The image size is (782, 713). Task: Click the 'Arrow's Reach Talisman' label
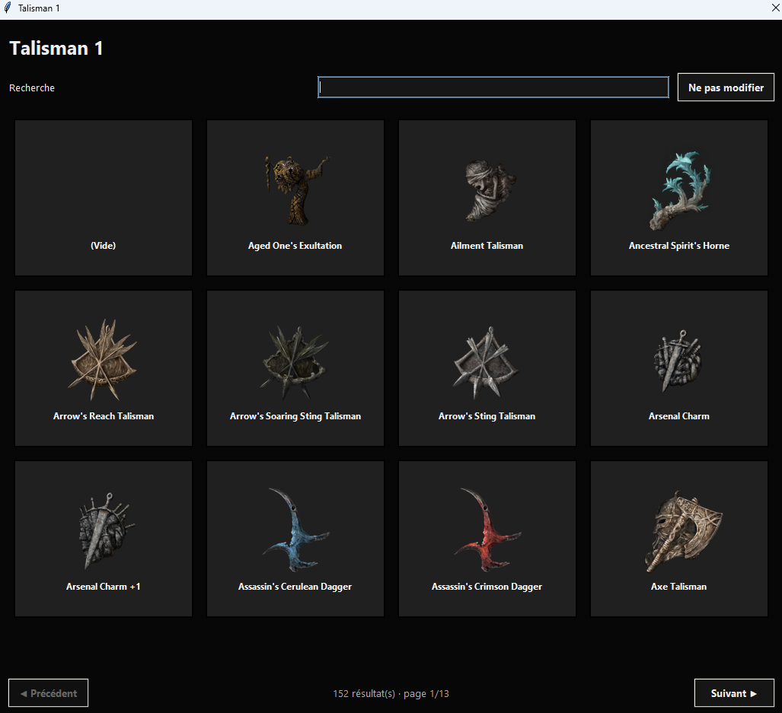[x=104, y=416]
